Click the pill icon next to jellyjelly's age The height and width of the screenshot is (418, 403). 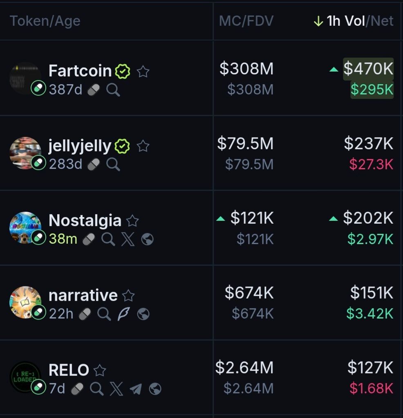coord(94,164)
